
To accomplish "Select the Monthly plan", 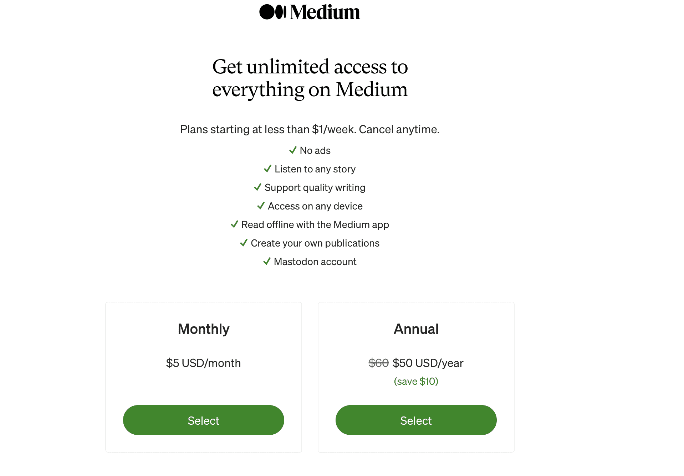I will pyautogui.click(x=203, y=420).
